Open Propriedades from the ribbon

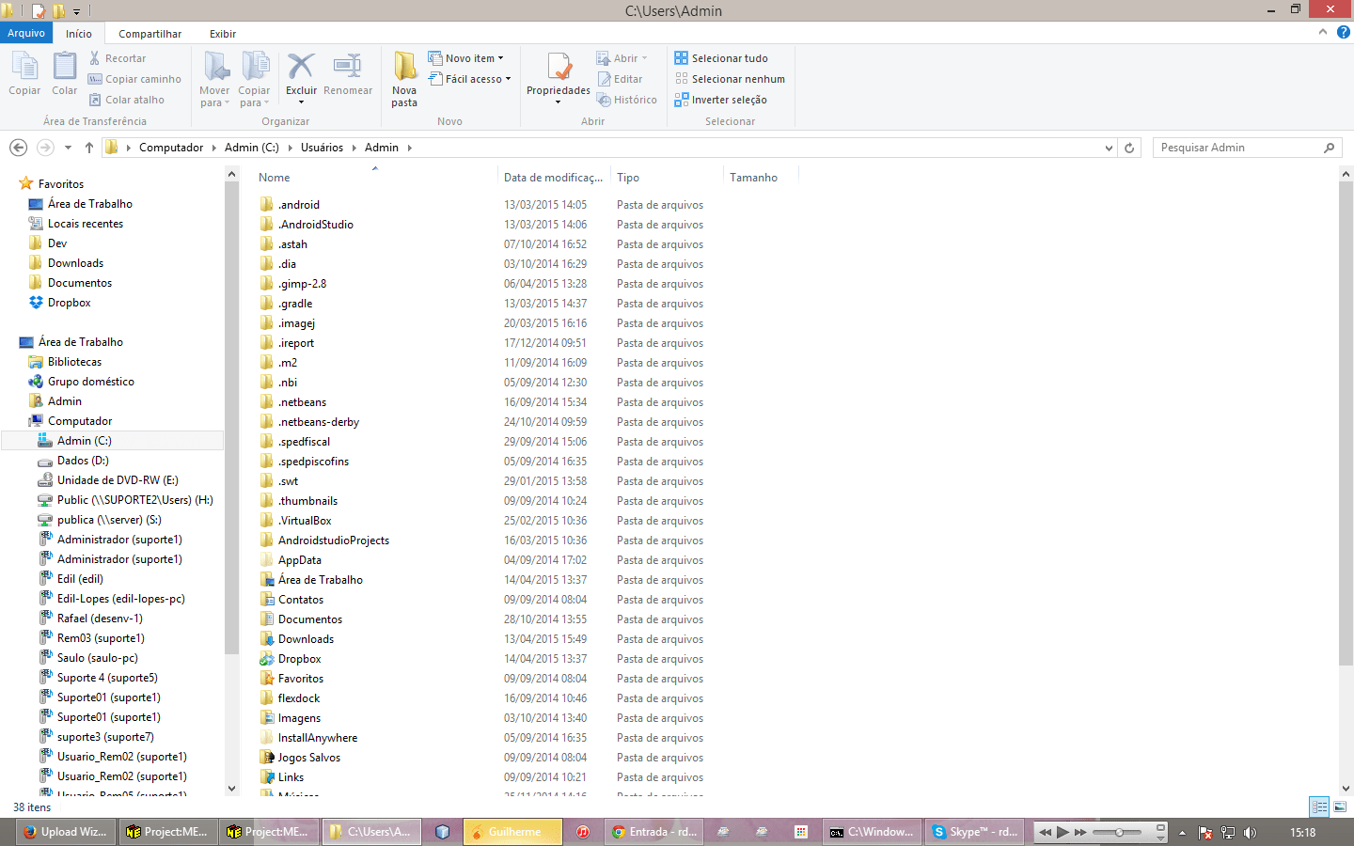(x=558, y=77)
